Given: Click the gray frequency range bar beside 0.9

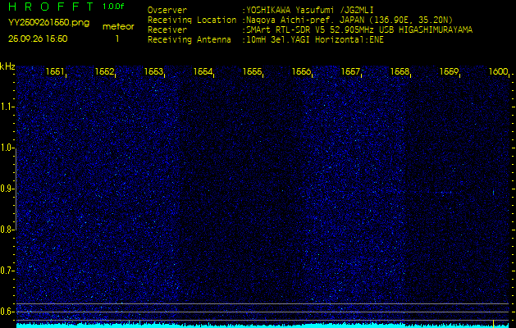Looking at the screenshot, I should coord(16,189).
